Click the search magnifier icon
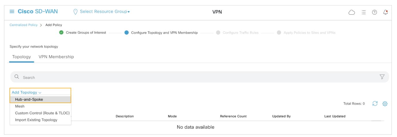Viewport: 397px width, 137px height. [17, 77]
